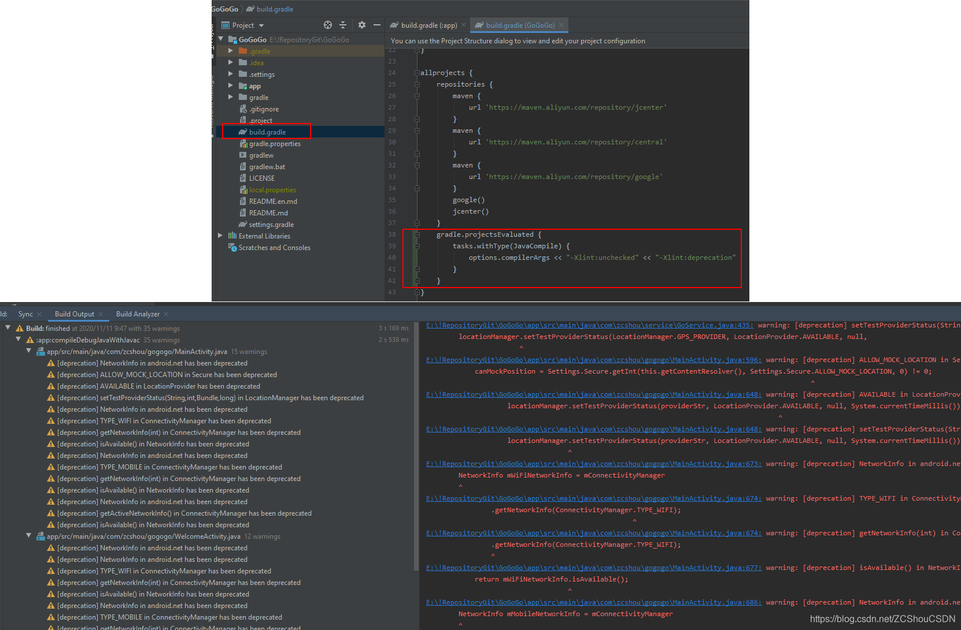Screen dimensions: 961x630
Task: Click the build tree vertical scrollbar
Action: pos(416,446)
